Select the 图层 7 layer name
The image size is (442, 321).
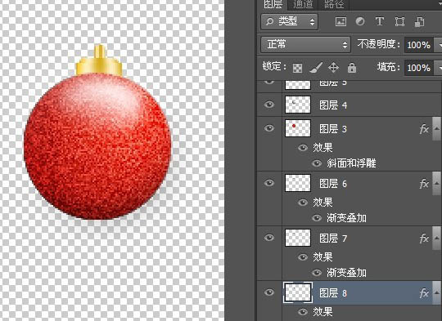tap(333, 239)
